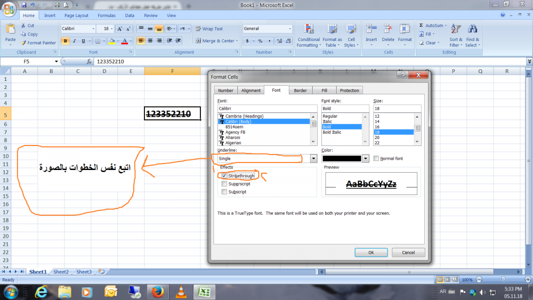Toggle Italic in the Font ribbon group
This screenshot has height=300, width=533.
pos(74,41)
